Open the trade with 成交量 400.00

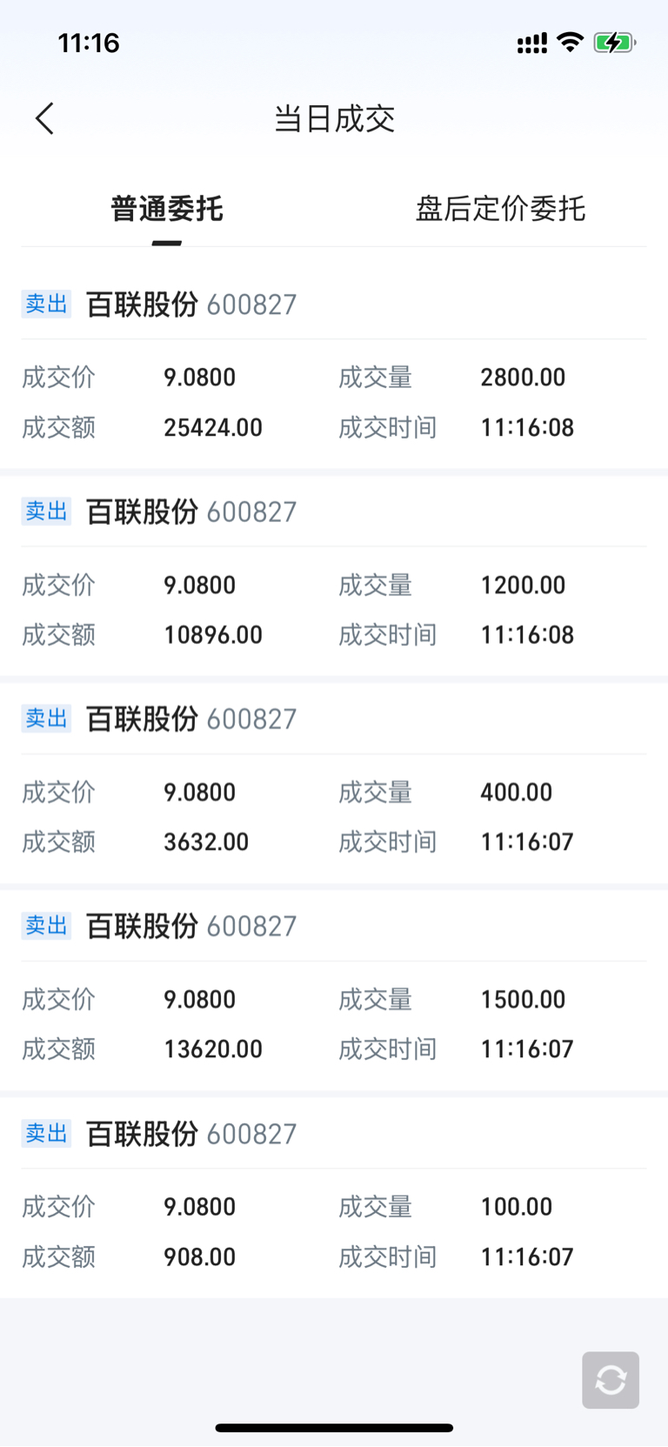click(x=334, y=783)
